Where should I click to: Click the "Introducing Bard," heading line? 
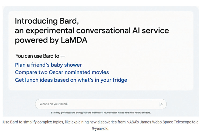pos(47,21)
